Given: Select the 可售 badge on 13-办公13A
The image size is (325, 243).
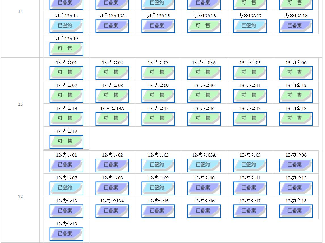Looking at the screenshot, I should click(112, 118).
